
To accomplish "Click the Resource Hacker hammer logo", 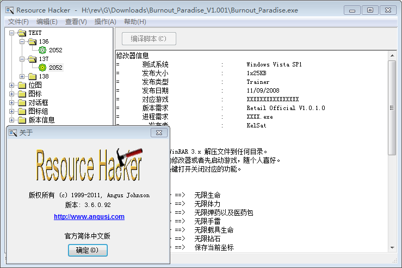I will pyautogui.click(x=89, y=165).
